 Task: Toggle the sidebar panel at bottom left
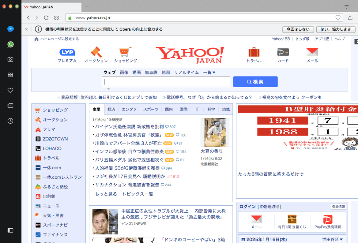(x=10, y=230)
